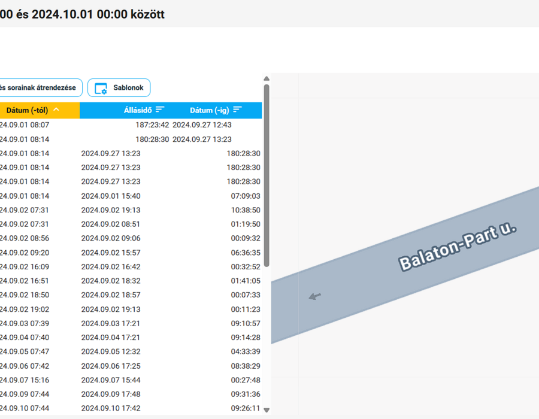The height and width of the screenshot is (419, 539).
Task: Click the sort icon beside Állásidő
Action: (x=160, y=110)
